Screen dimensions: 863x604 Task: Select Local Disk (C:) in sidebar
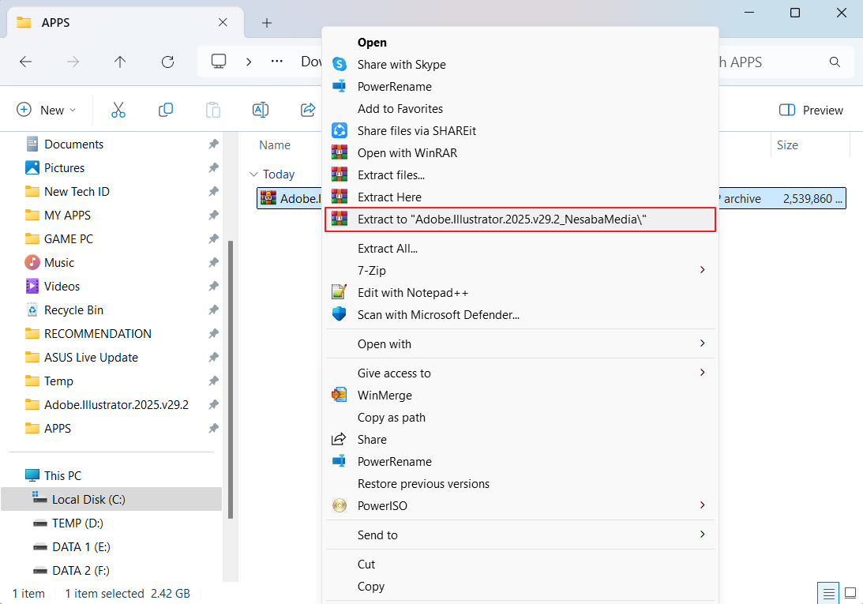[88, 499]
